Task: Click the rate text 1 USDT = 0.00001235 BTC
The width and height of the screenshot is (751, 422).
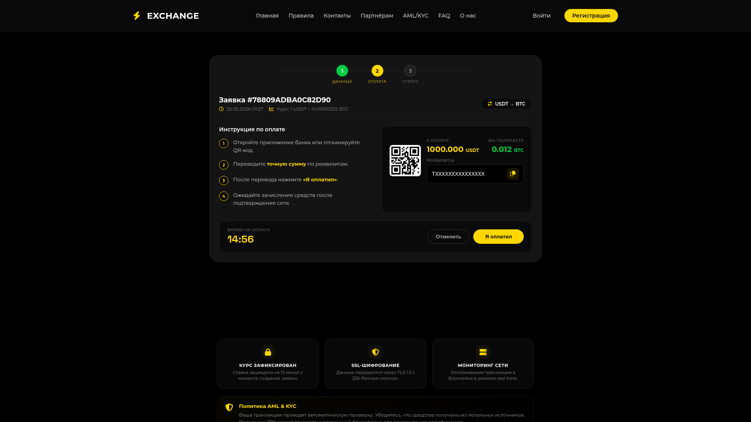Action: [319, 109]
